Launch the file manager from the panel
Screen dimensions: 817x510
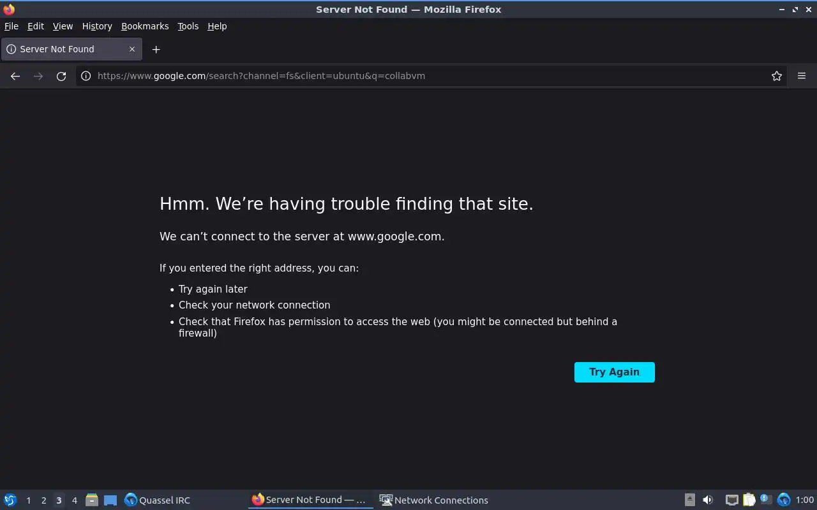[92, 500]
